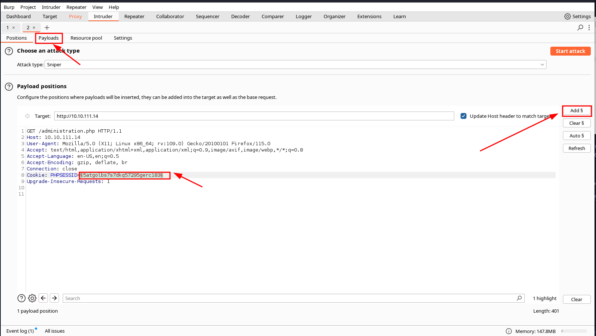This screenshot has height=336, width=596.
Task: Click the Settings gear icon in top bar
Action: pos(567,16)
